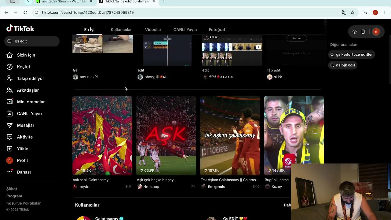This screenshot has height=220, width=391.
Task: Switch to the Videolar results tab
Action: tap(153, 30)
